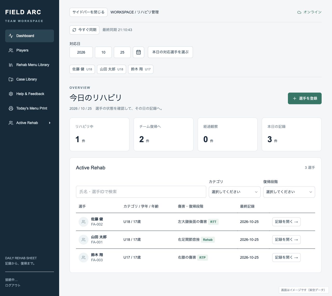Click 選手を登録 button

[305, 98]
